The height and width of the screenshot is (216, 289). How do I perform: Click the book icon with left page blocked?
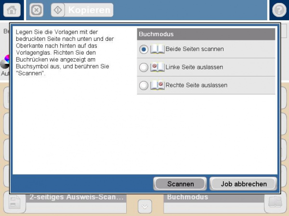tap(158, 67)
